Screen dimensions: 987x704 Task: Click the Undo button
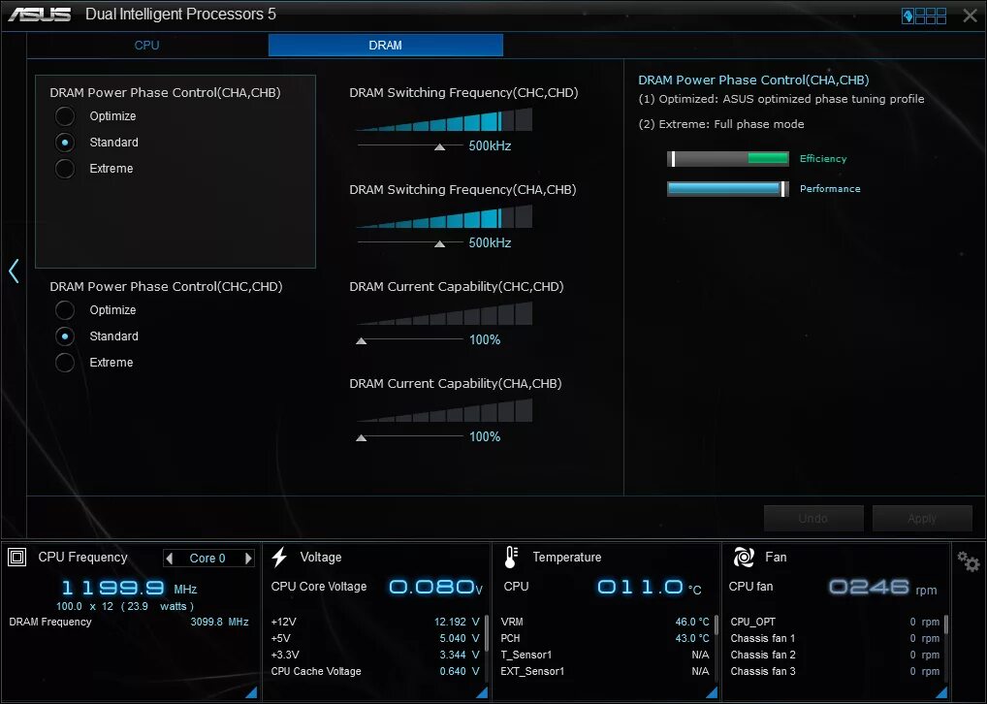click(x=813, y=518)
